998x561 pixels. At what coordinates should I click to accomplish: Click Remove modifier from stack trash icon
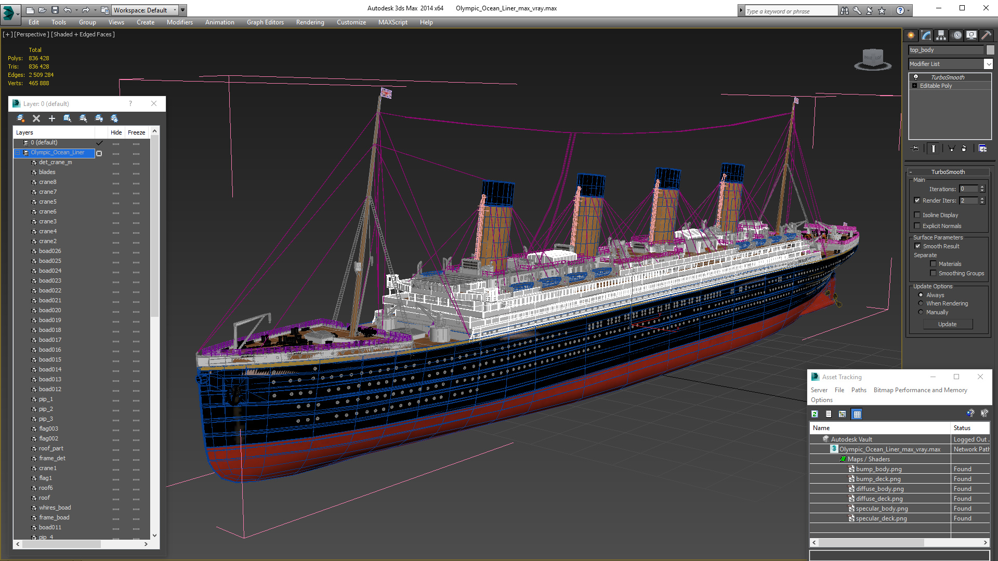964,149
